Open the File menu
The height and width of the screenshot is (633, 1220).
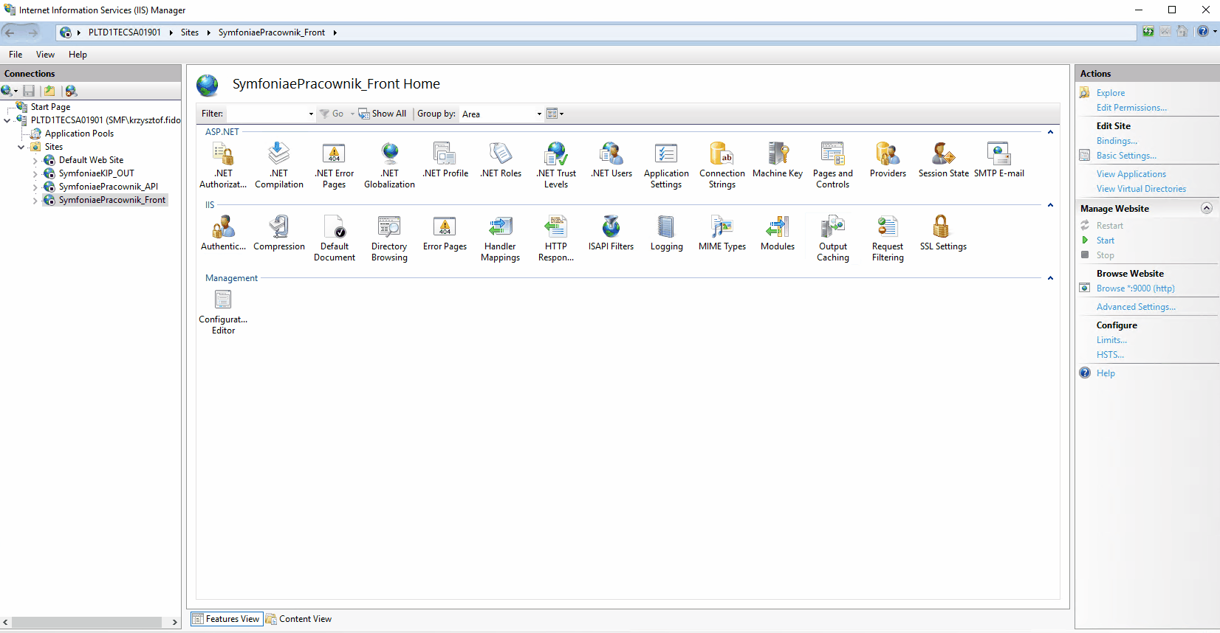pos(16,55)
